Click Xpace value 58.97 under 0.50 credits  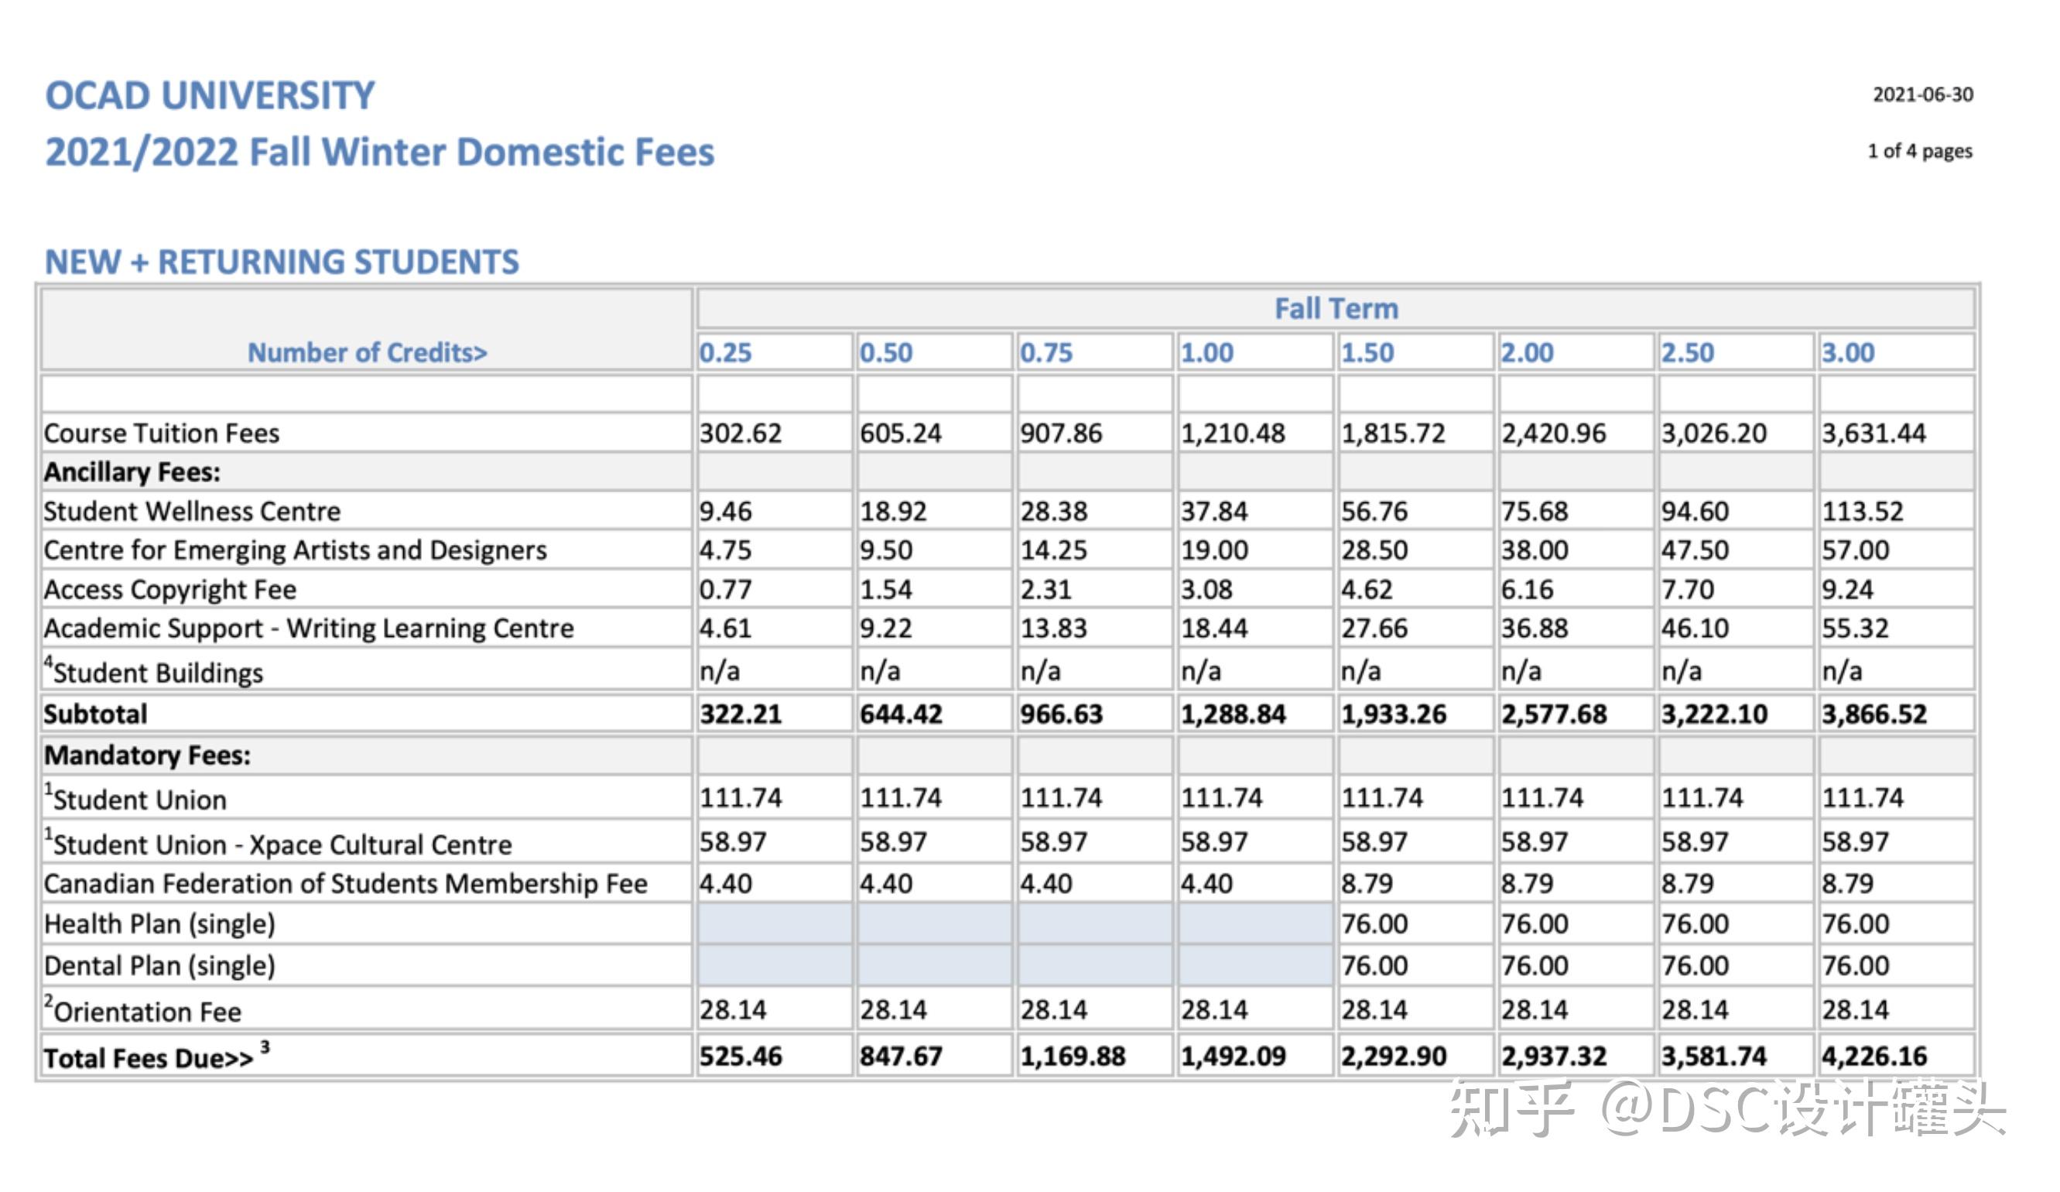pos(893,841)
